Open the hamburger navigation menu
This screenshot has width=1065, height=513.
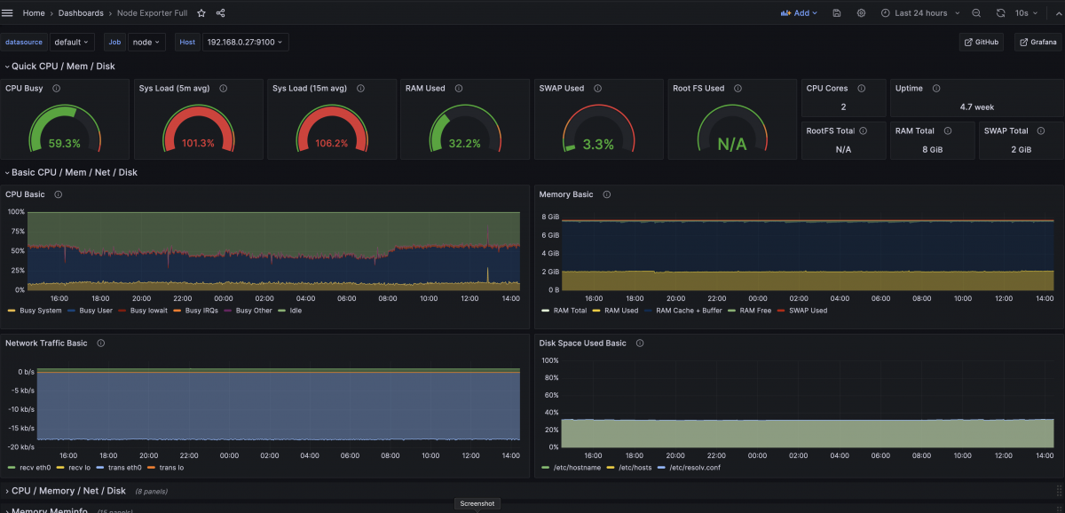8,13
